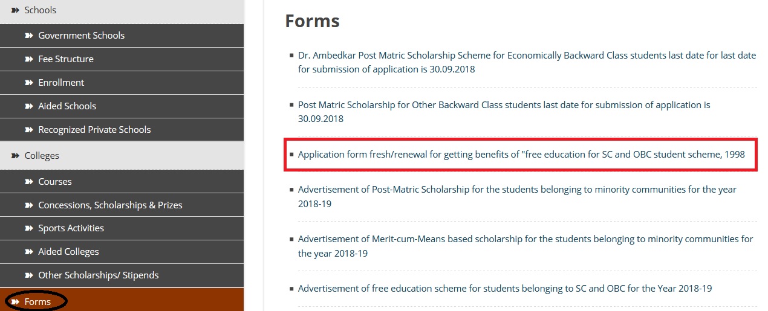Image resolution: width=768 pixels, height=311 pixels.
Task: Open the Forms sidebar menu item
Action: [x=37, y=301]
